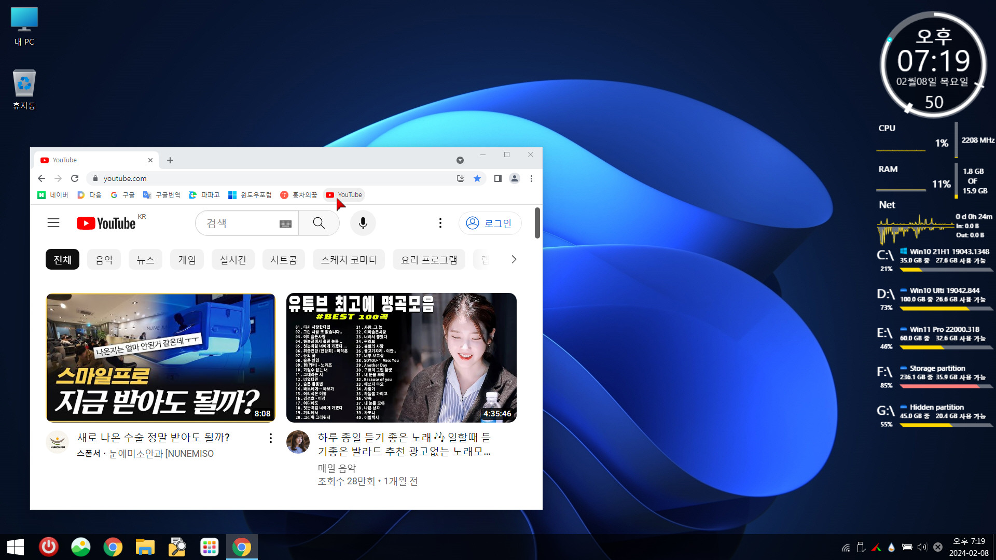Image resolution: width=996 pixels, height=560 pixels.
Task: Open photo viewer icon on taskbar
Action: click(x=81, y=547)
